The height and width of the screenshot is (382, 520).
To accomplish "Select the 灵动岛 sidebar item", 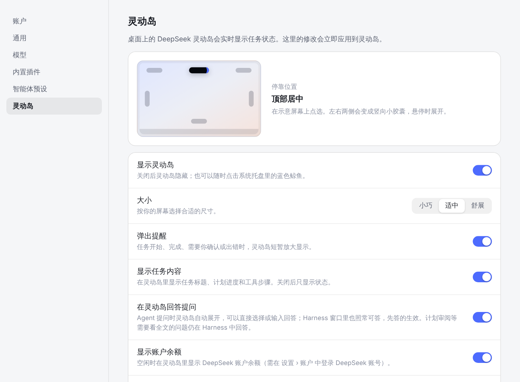I will [54, 106].
